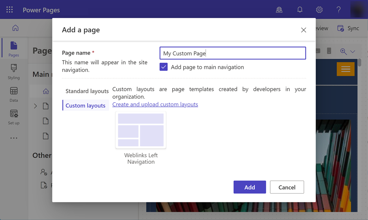
Task: Click the Weblinks Left Navigation label
Action: 141,158
